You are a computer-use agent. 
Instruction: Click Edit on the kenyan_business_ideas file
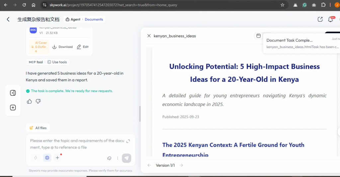point(83,47)
